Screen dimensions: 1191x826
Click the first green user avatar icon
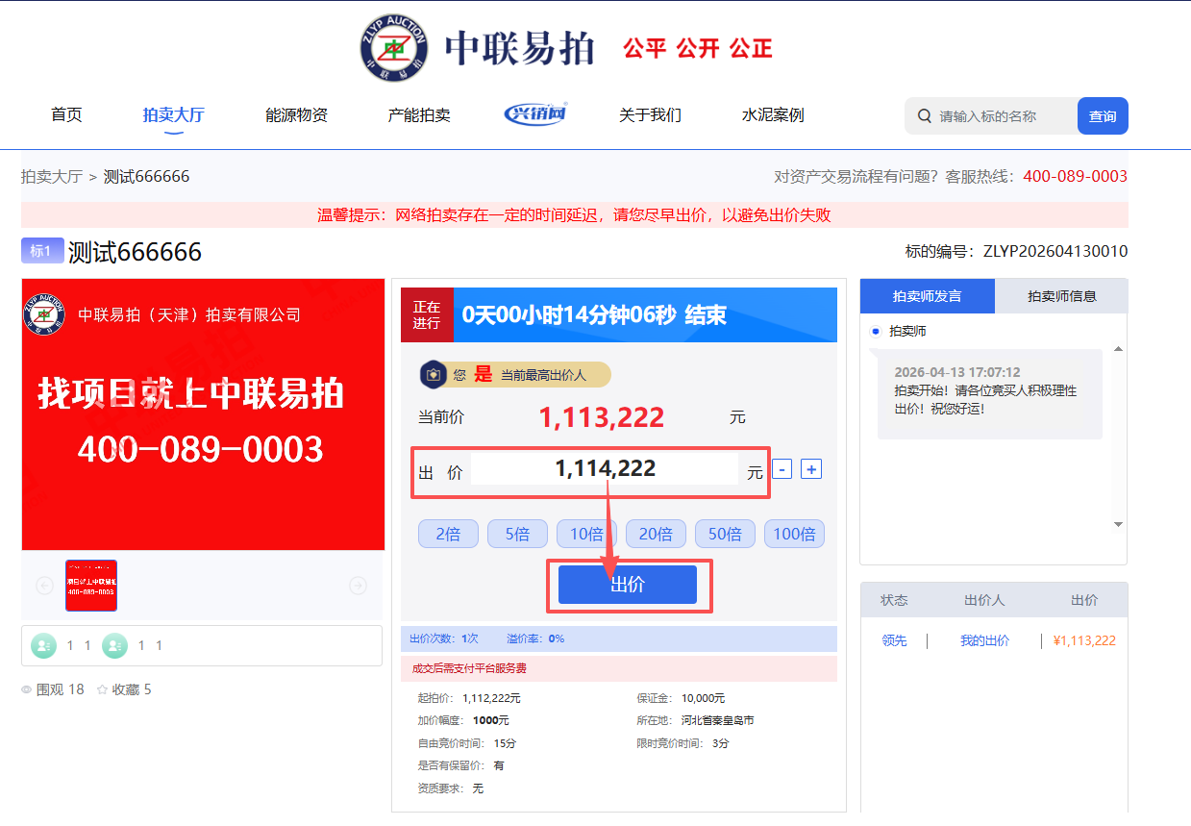point(43,646)
